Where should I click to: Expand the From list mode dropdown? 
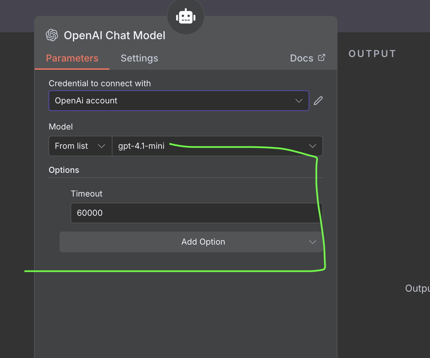80,146
